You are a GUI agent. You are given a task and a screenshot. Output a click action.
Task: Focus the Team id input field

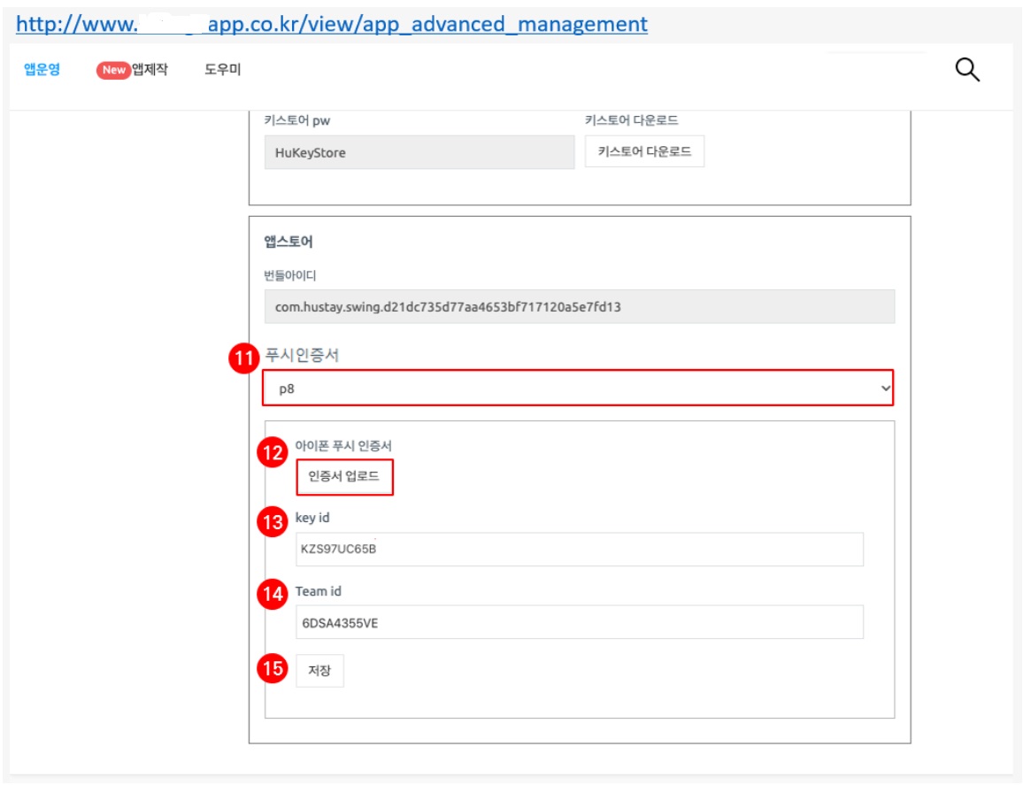pos(580,622)
